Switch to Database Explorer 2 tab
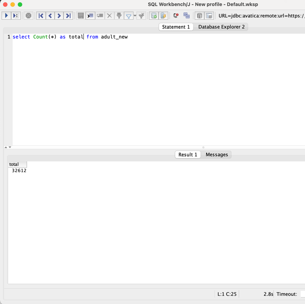The height and width of the screenshot is (304, 305). click(x=221, y=27)
